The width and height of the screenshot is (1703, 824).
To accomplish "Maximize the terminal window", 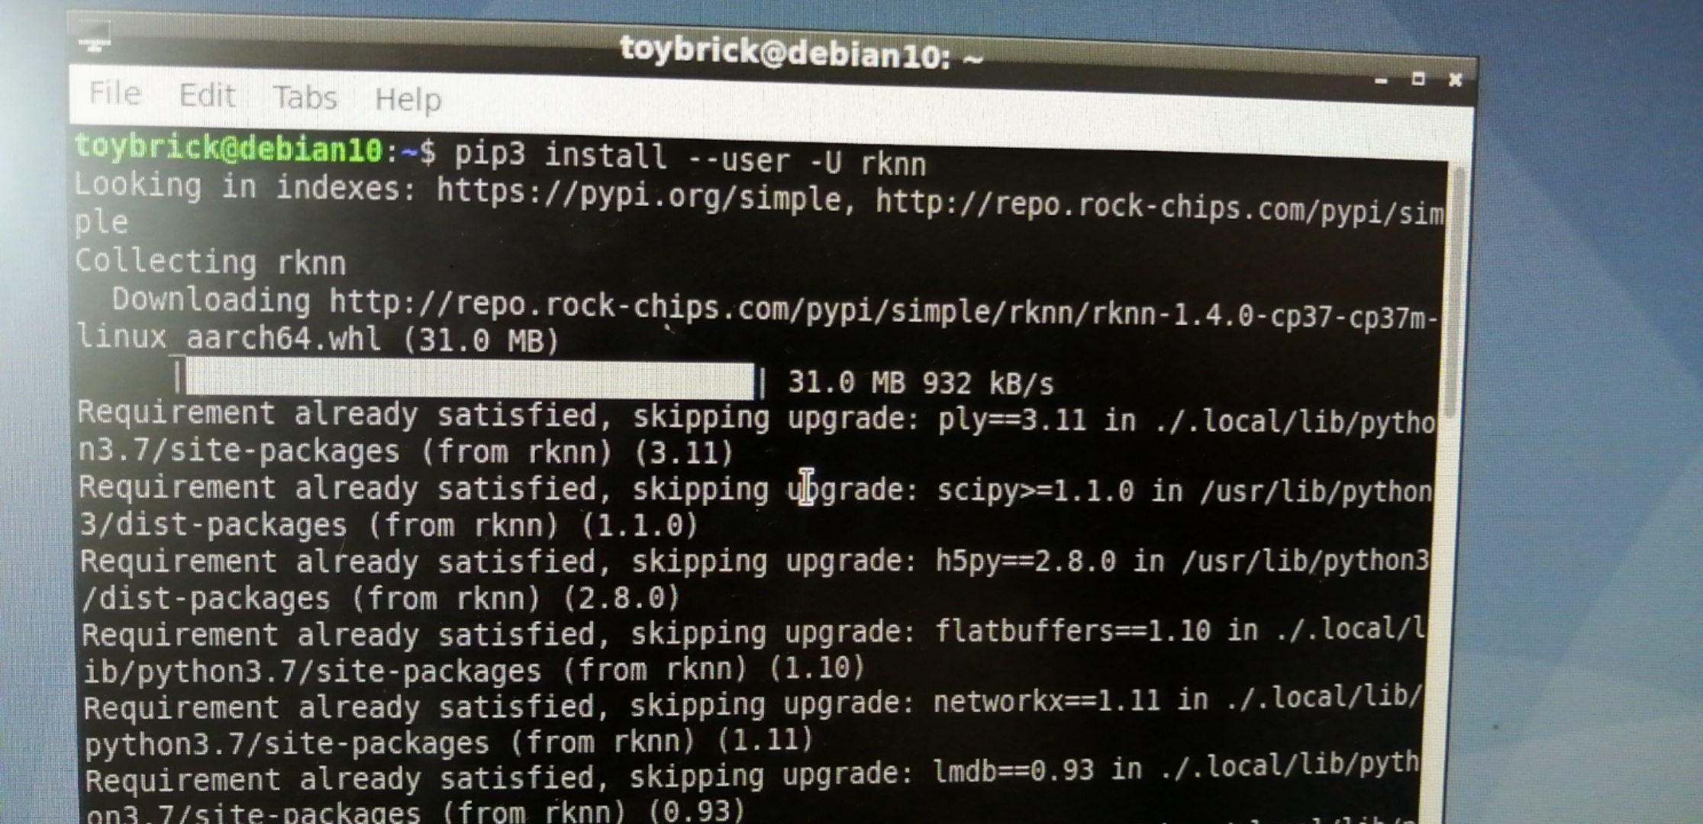I will (x=1418, y=79).
